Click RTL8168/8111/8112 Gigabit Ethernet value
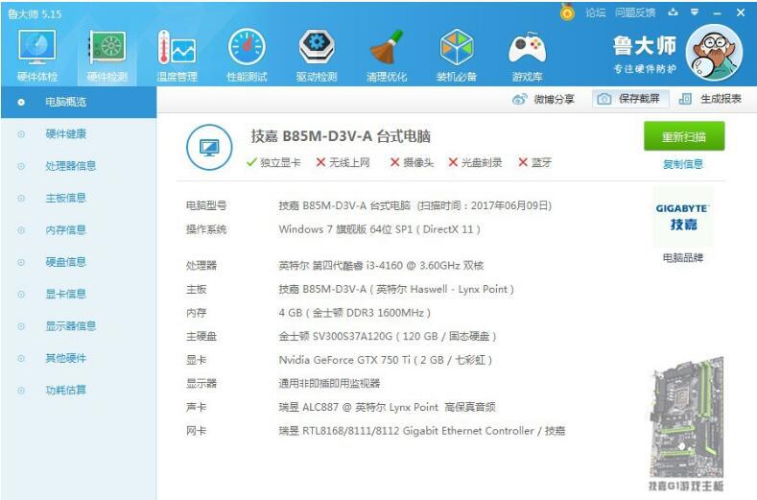Viewport: 757px width, 500px height. point(421,431)
